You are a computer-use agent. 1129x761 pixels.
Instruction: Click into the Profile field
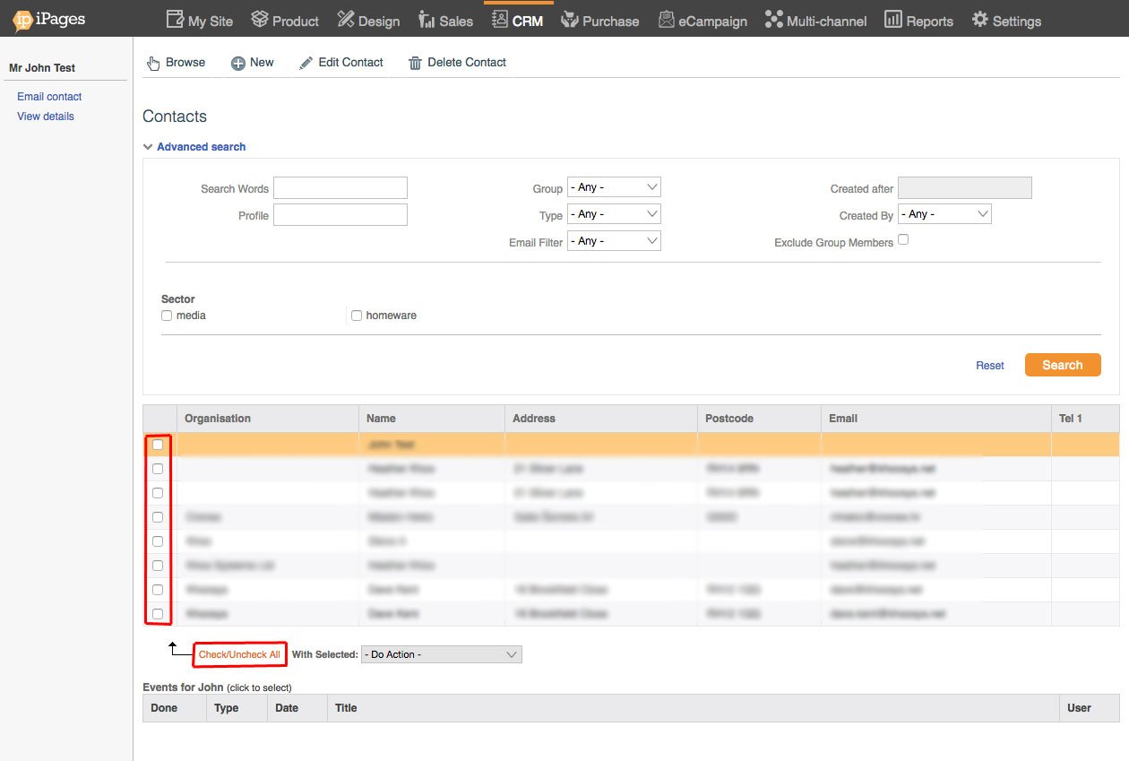tap(340, 215)
